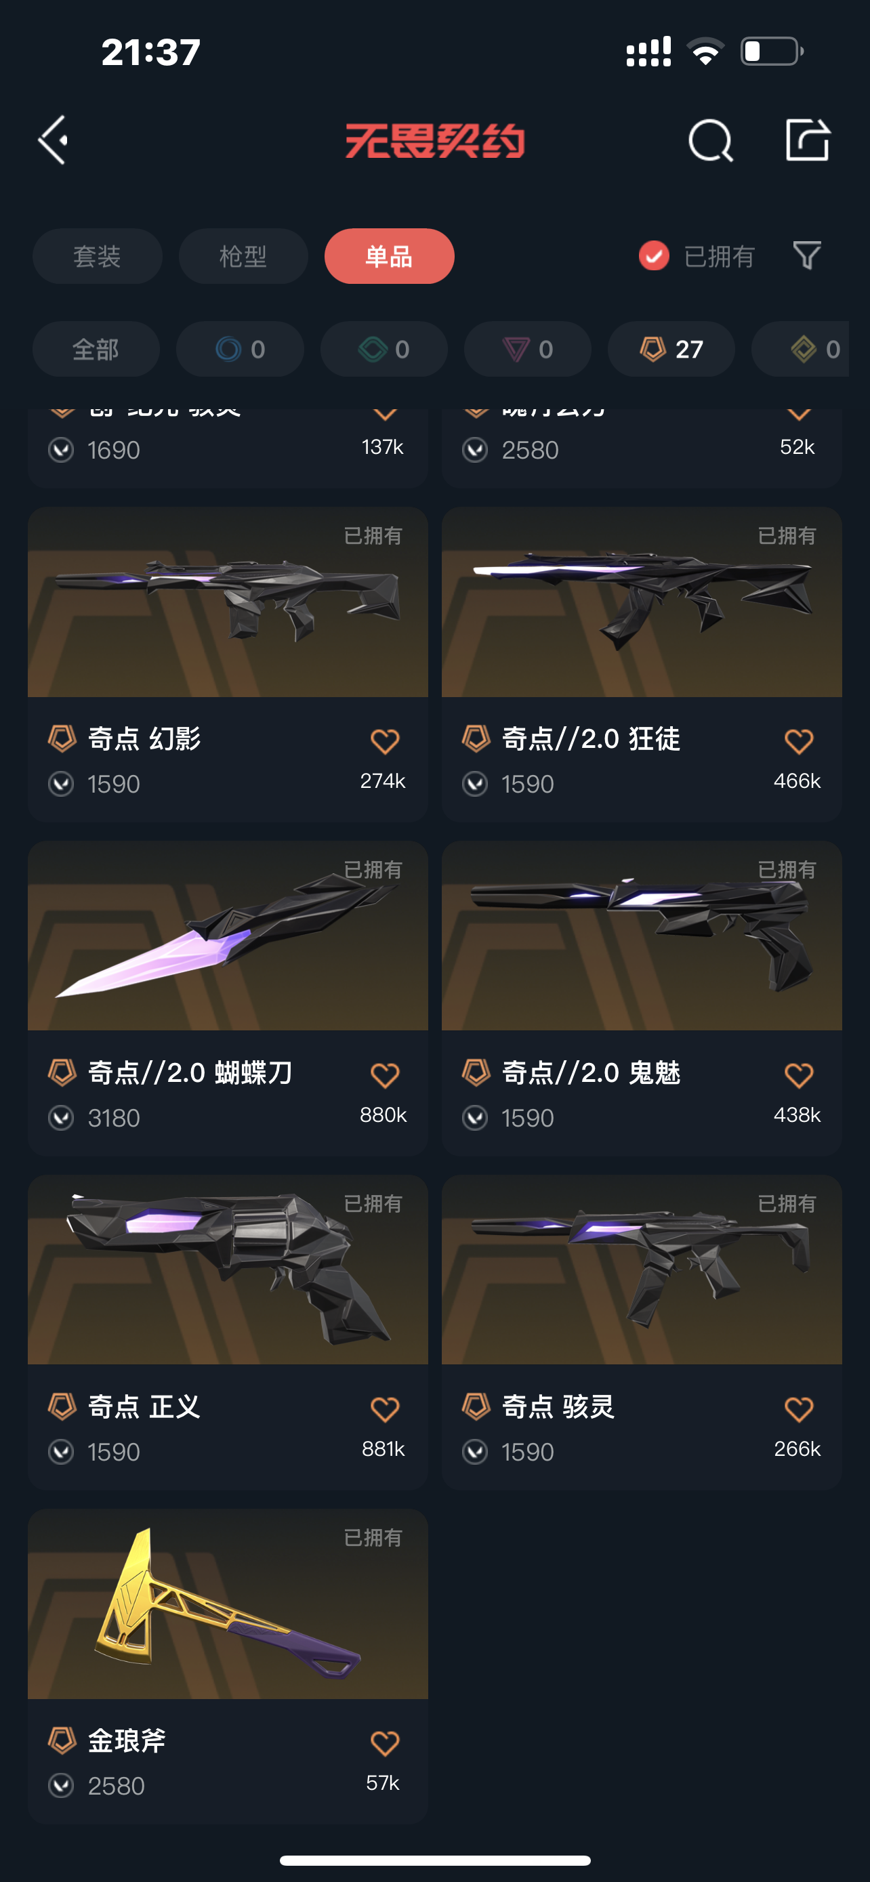The width and height of the screenshot is (870, 1882).
Task: Filter by orange tier showing 27
Action: click(671, 349)
